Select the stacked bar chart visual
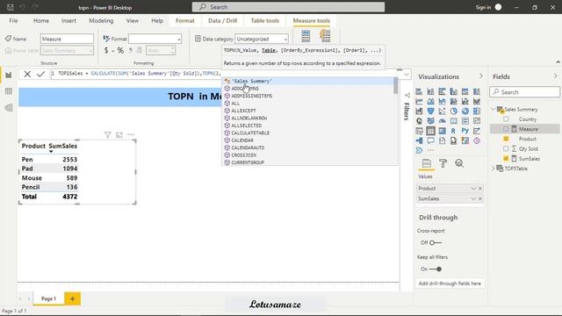562x316 pixels. 419,91
